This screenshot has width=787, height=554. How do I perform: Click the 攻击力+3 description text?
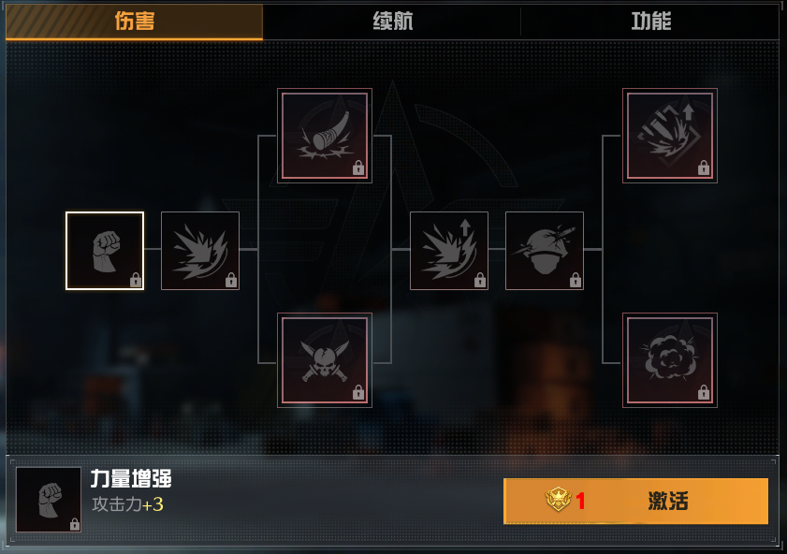coord(127,504)
